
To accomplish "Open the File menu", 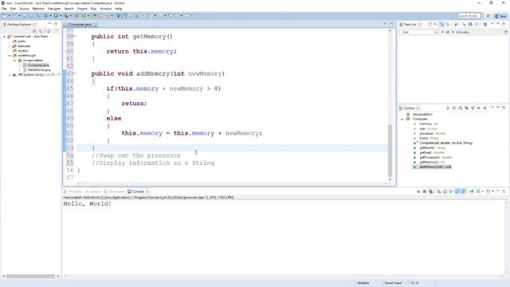I will tap(4, 9).
